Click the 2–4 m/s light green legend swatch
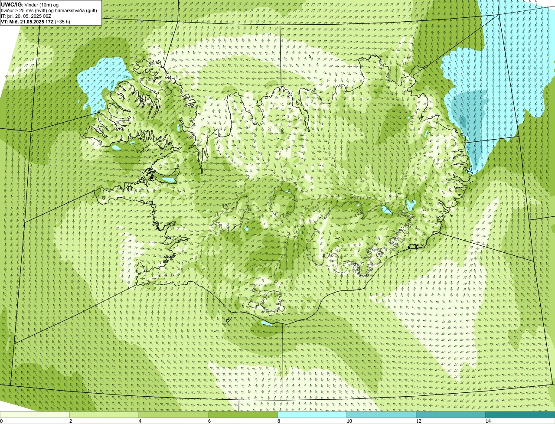This screenshot has width=555, height=424. 104,414
